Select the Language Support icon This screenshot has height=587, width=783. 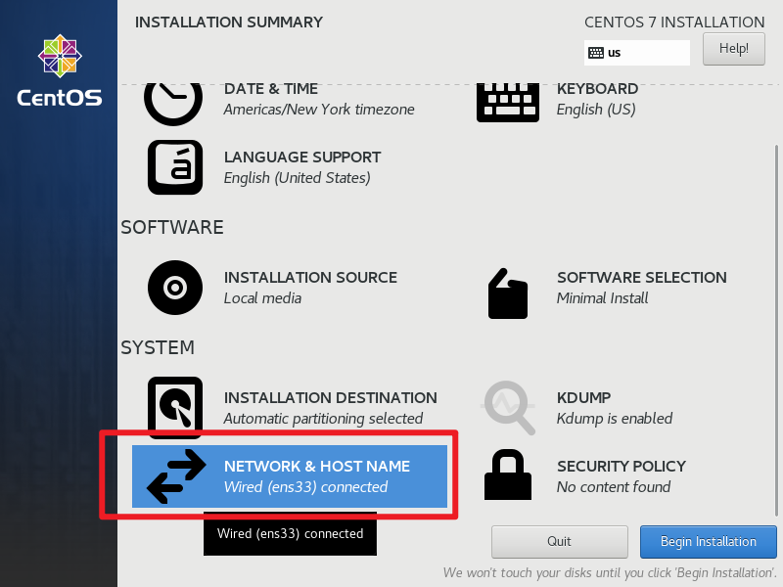tap(174, 167)
